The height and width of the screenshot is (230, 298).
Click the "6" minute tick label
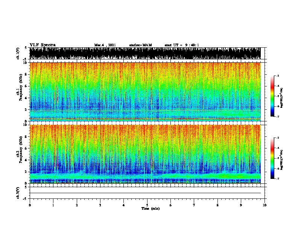pos(171,205)
